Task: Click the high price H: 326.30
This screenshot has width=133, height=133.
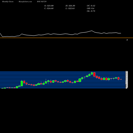Action: [x=70, y=6]
